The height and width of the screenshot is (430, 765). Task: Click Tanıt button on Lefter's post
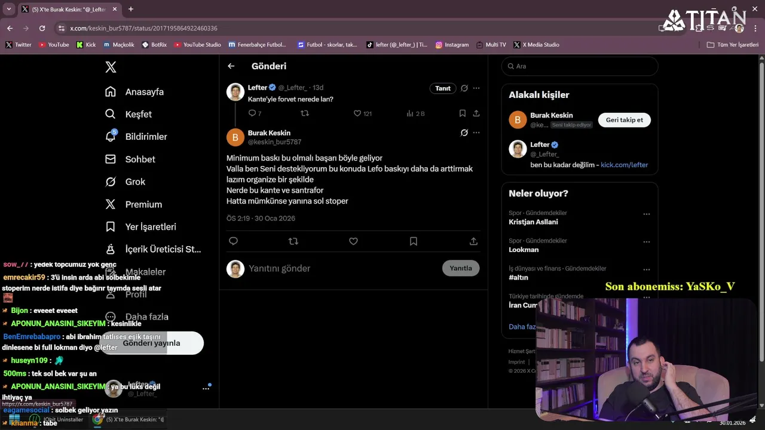(443, 88)
